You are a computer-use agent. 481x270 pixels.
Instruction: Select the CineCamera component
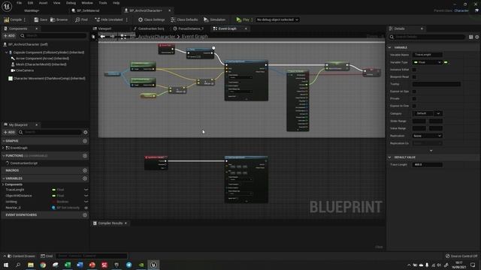click(25, 70)
